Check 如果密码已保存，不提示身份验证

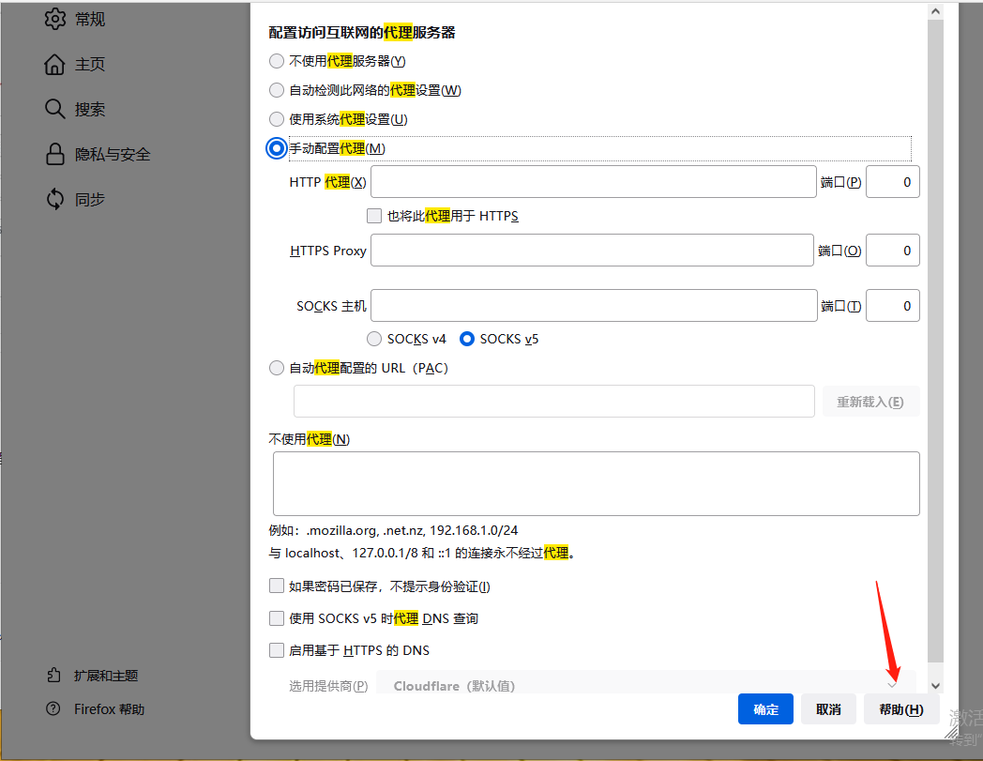tap(277, 585)
